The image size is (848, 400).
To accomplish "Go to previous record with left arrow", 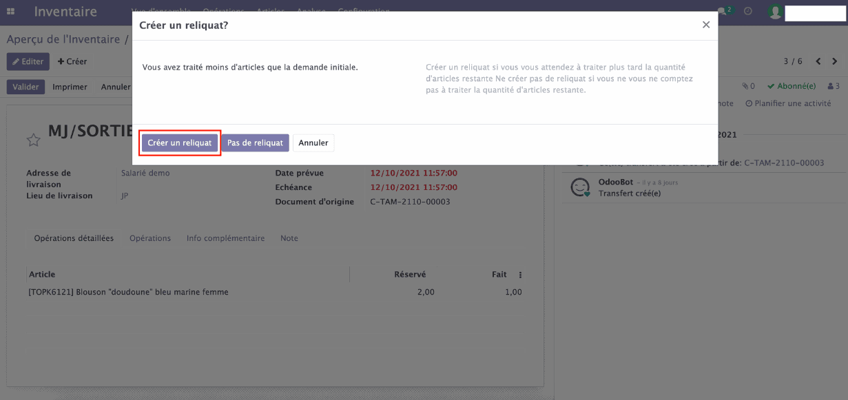I will [818, 61].
